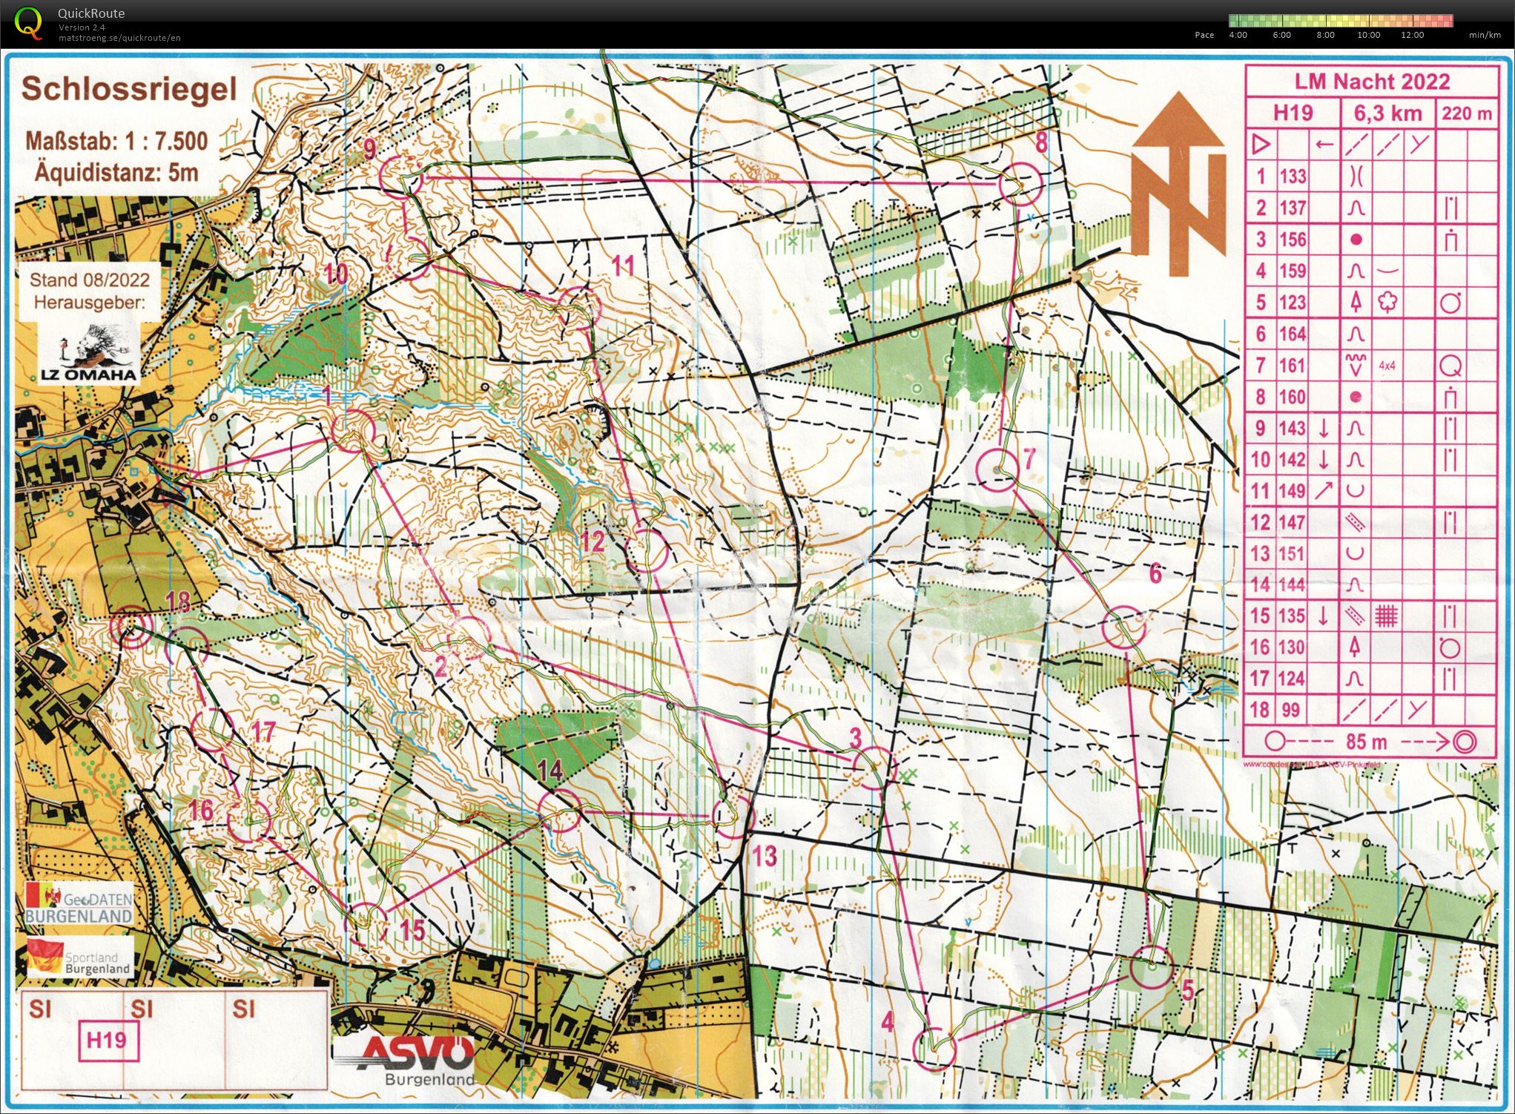Click control circle 14 on the map

(x=558, y=810)
